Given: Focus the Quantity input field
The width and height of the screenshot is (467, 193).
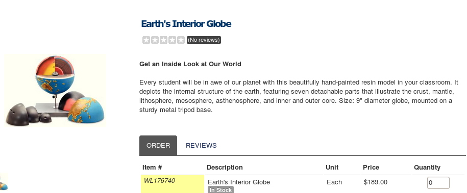Looking at the screenshot, I should (438, 183).
